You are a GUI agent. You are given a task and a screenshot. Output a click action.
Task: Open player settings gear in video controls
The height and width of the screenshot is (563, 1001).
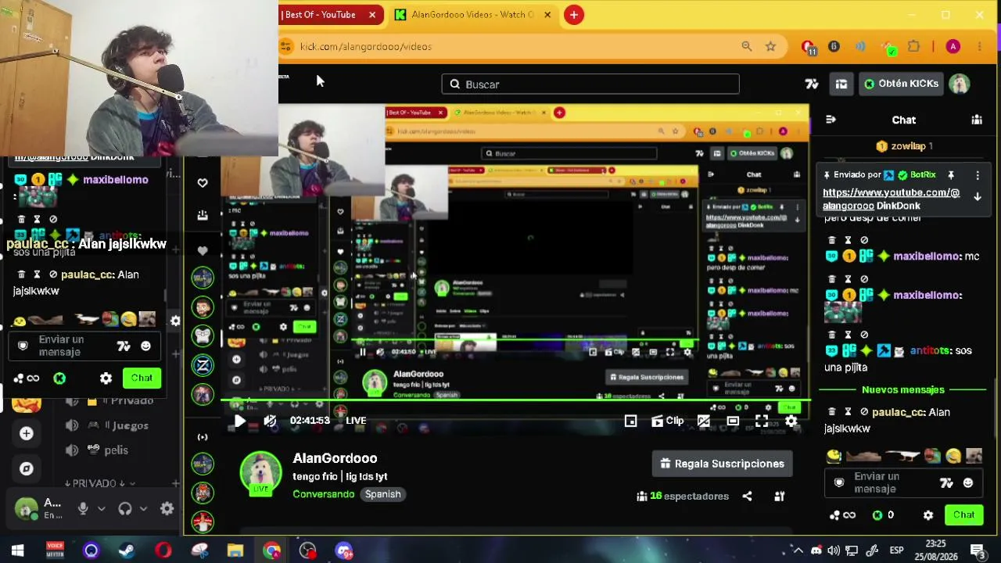click(791, 421)
